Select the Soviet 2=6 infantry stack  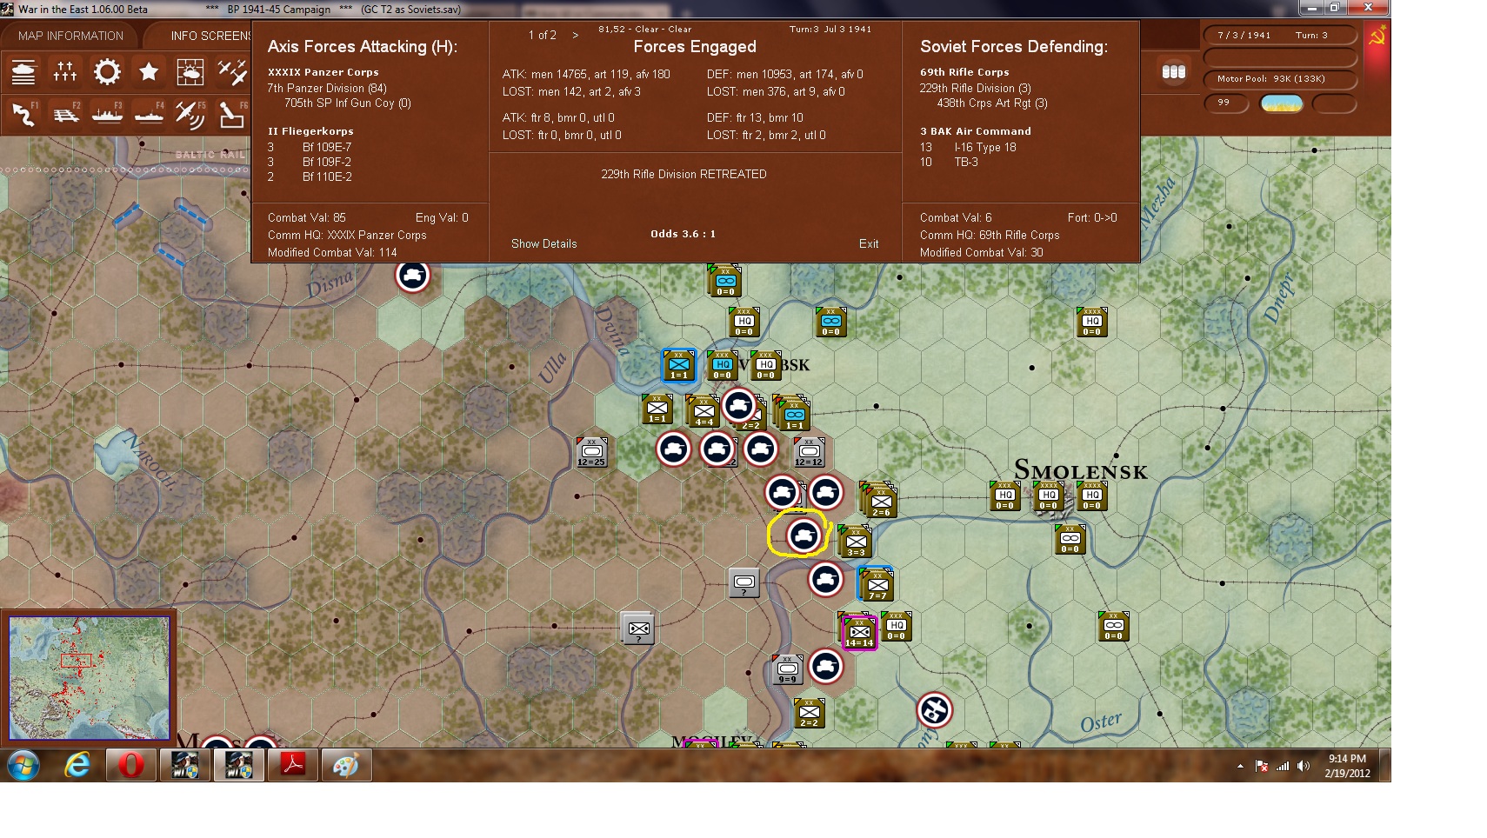pos(880,501)
